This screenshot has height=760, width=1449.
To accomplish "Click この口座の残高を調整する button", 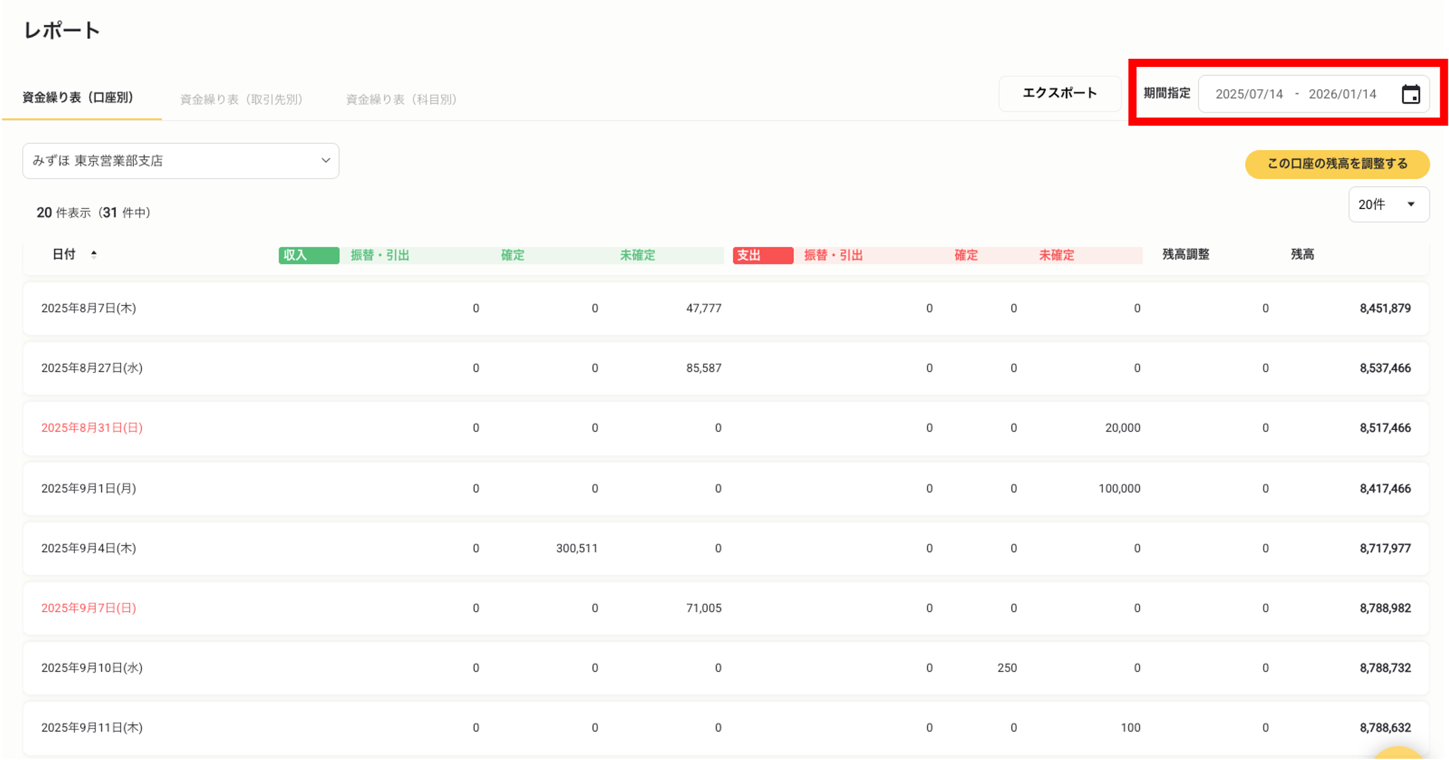I will (x=1337, y=164).
